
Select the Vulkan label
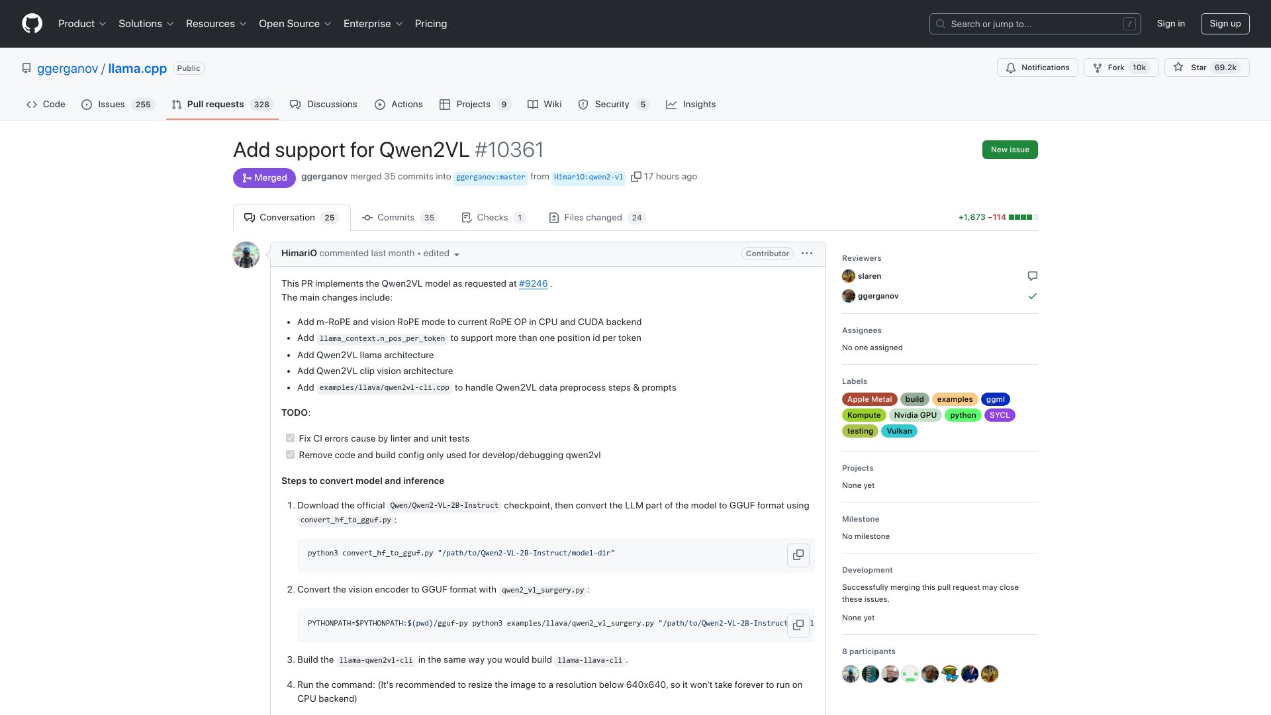pos(899,431)
